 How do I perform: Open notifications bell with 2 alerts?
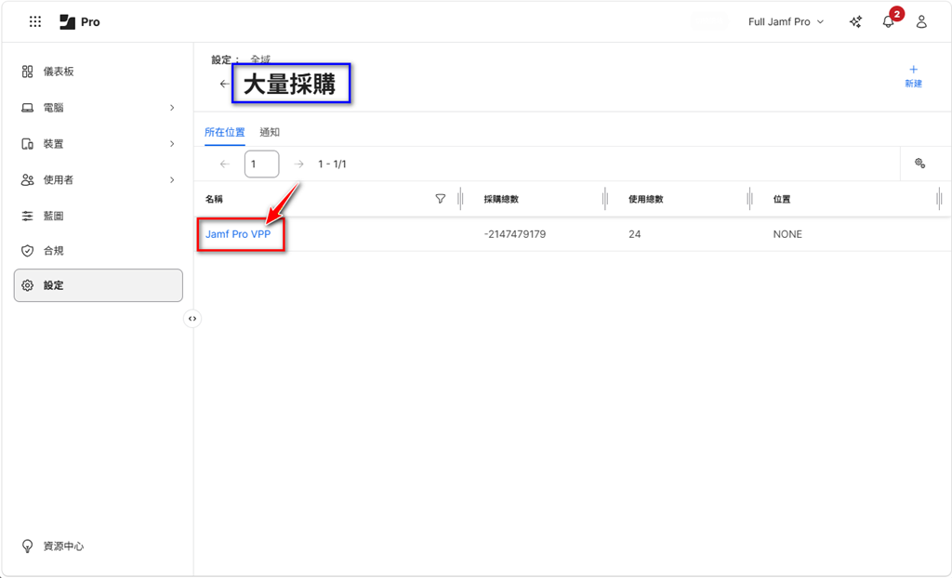(x=889, y=21)
